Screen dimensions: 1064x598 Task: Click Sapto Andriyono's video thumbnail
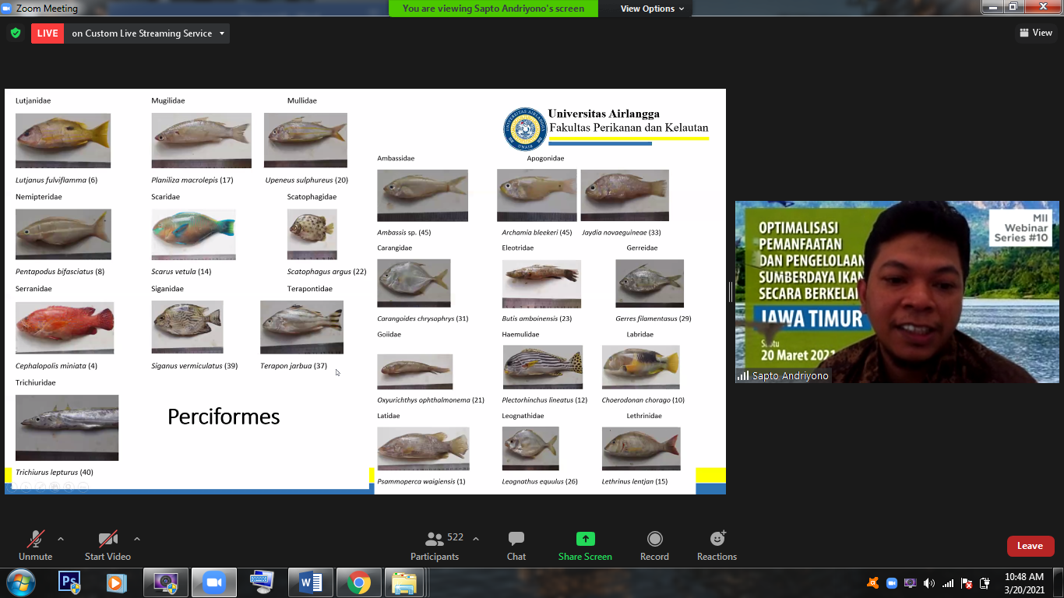897,292
